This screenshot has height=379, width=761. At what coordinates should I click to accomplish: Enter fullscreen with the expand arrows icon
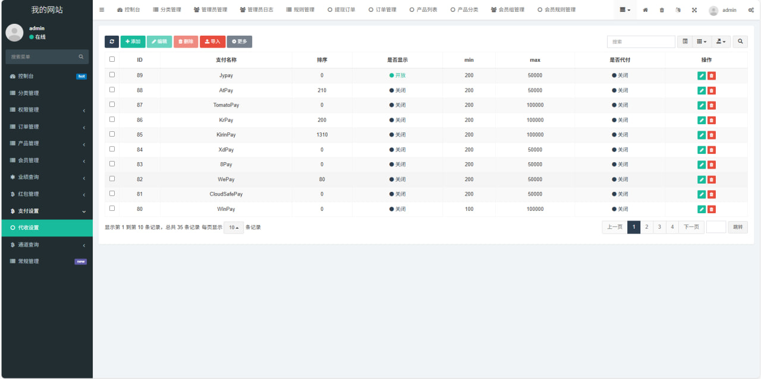point(694,10)
